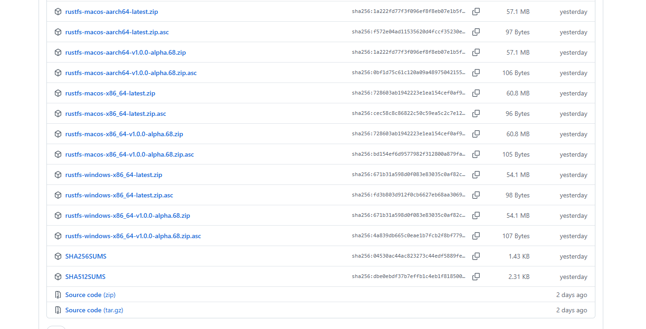Copy the SHA512SUMS file checksum
Image resolution: width=646 pixels, height=329 pixels.
pyautogui.click(x=476, y=277)
